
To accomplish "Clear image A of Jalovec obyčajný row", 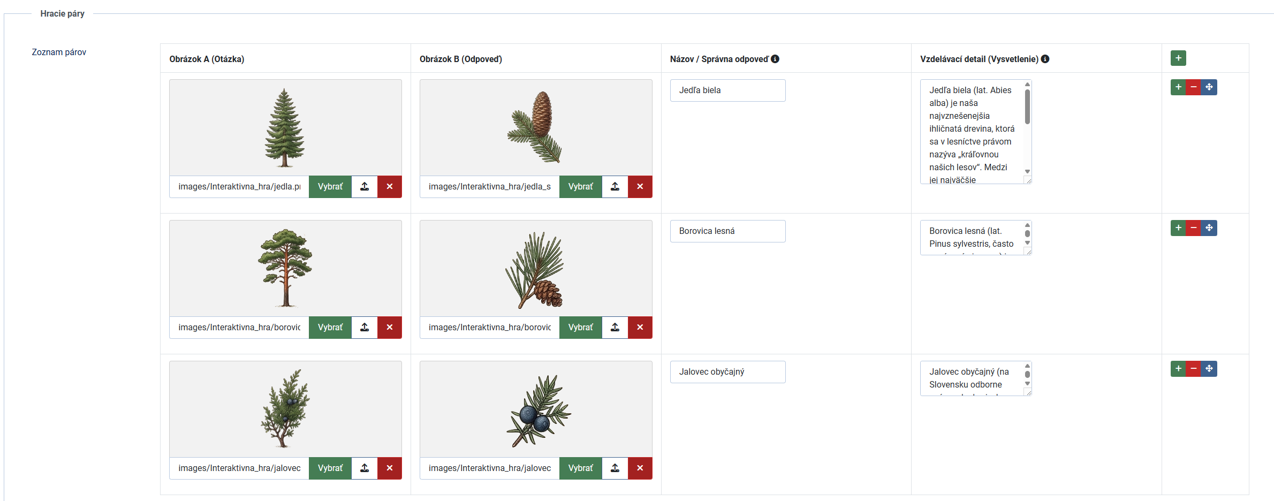I will tap(390, 468).
